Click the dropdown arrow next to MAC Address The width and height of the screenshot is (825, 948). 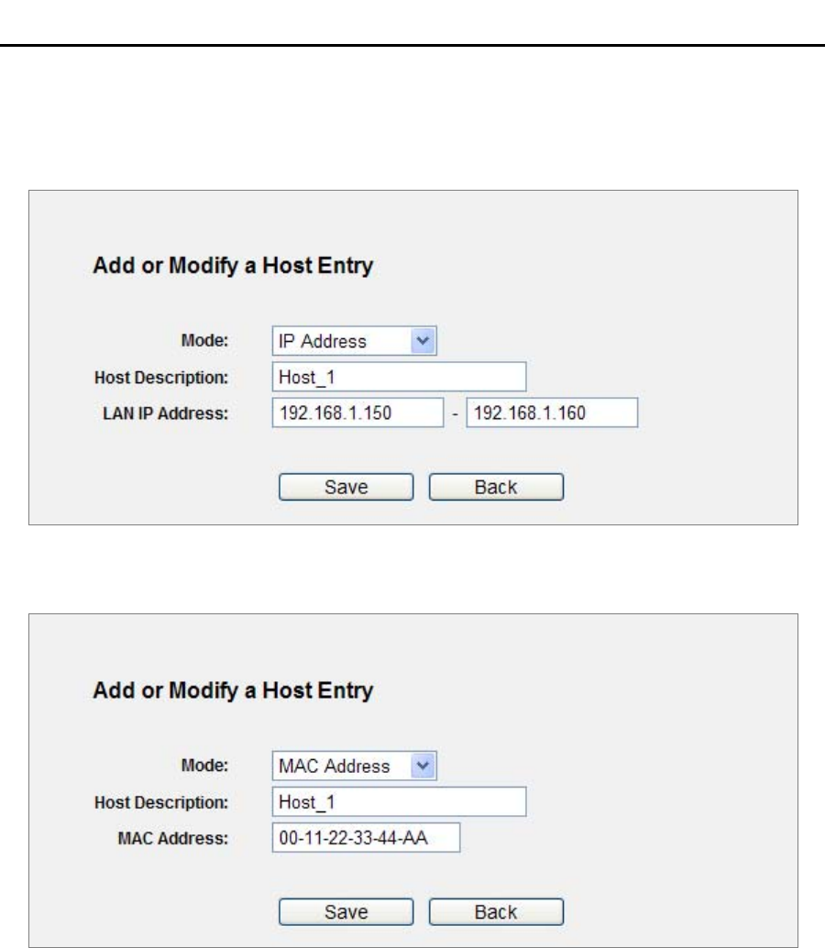click(423, 766)
